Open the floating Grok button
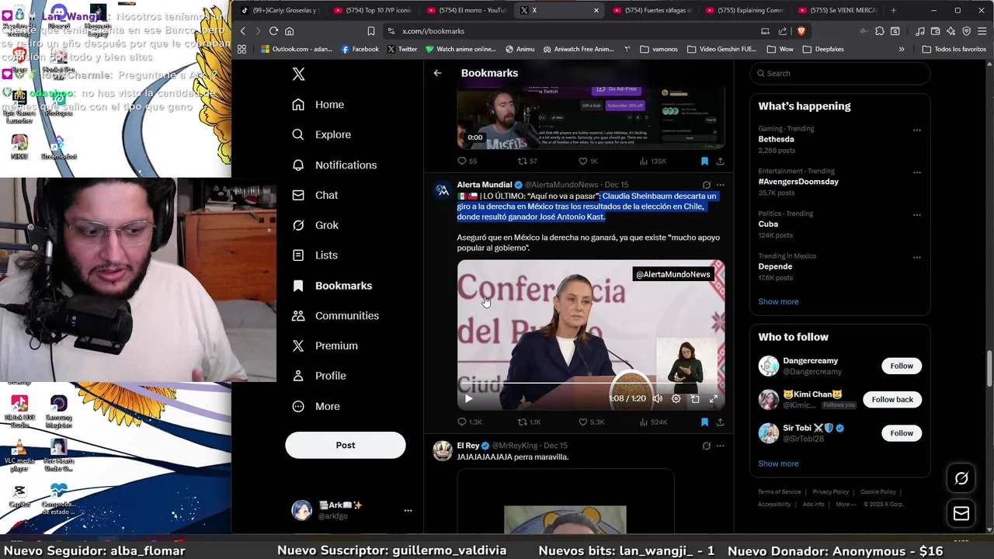The image size is (994, 559). point(961,478)
